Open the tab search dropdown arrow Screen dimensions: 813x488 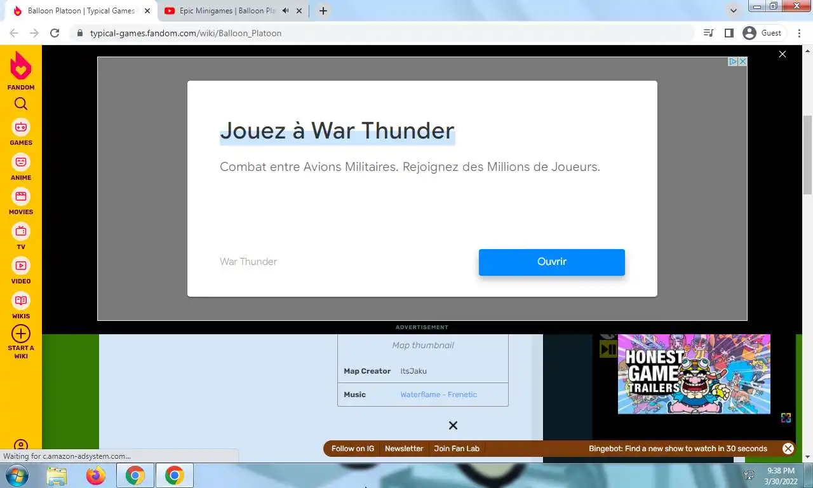[x=734, y=11]
